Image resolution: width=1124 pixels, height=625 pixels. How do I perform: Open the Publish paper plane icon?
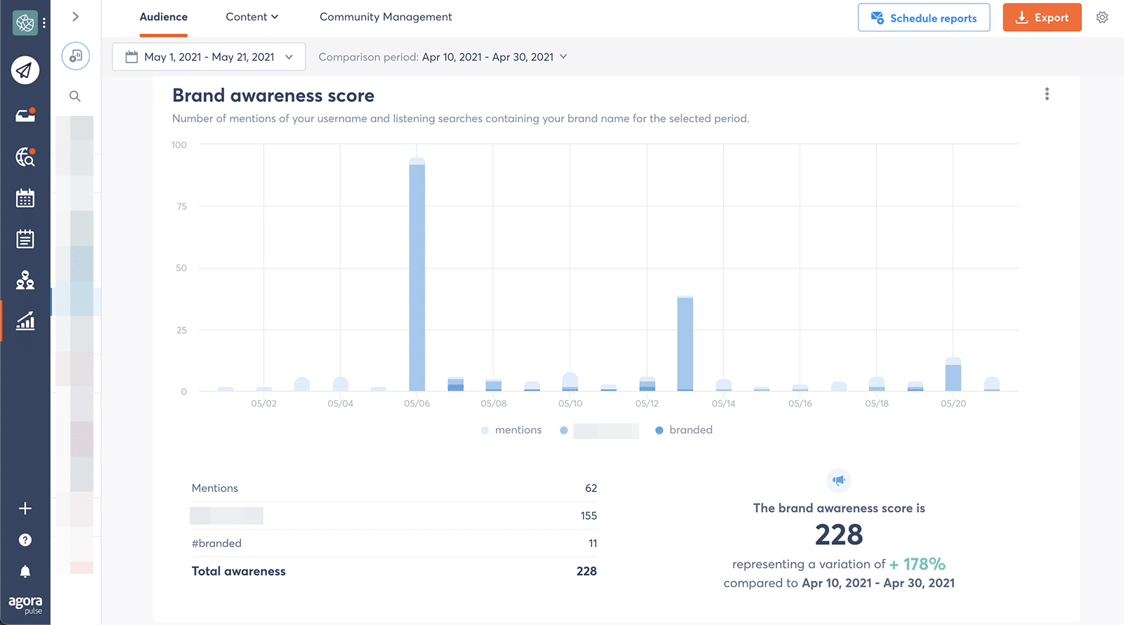pos(25,70)
